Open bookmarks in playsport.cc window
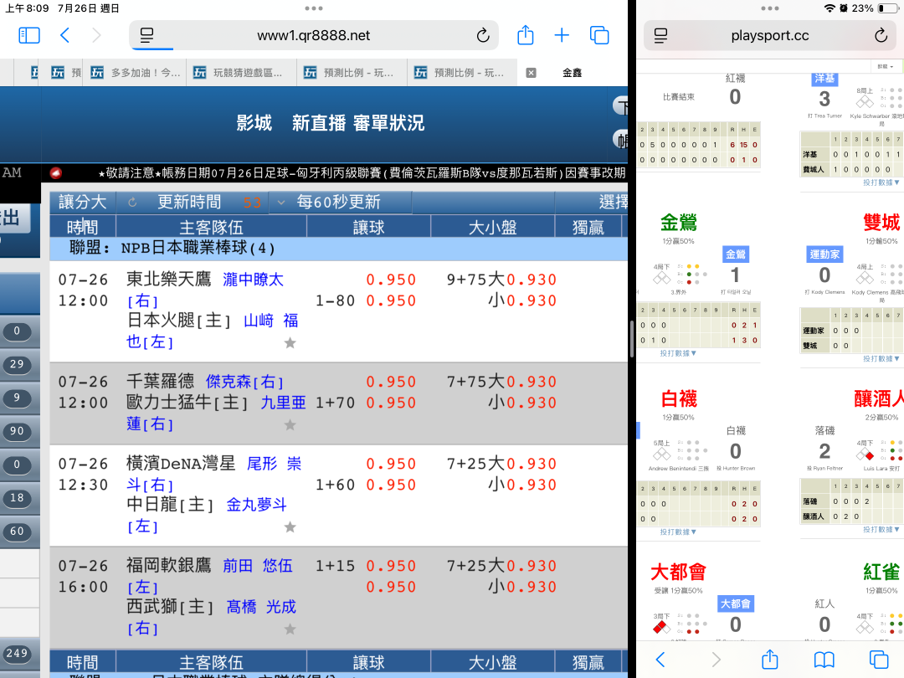Viewport: 904px width, 678px height. pyautogui.click(x=824, y=659)
